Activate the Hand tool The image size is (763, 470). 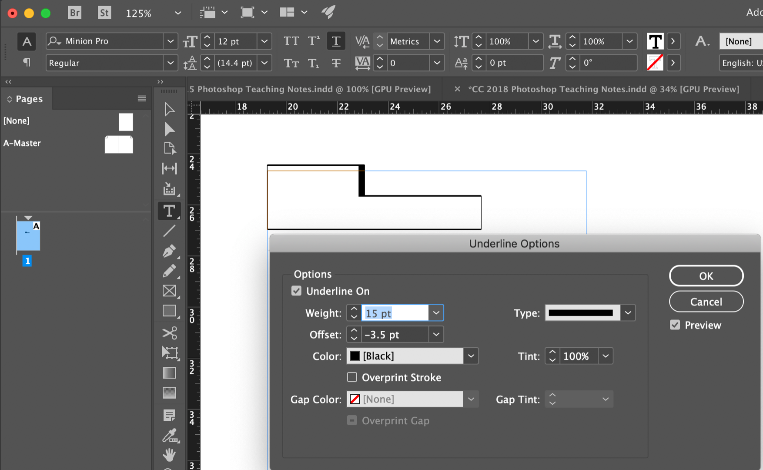point(169,455)
